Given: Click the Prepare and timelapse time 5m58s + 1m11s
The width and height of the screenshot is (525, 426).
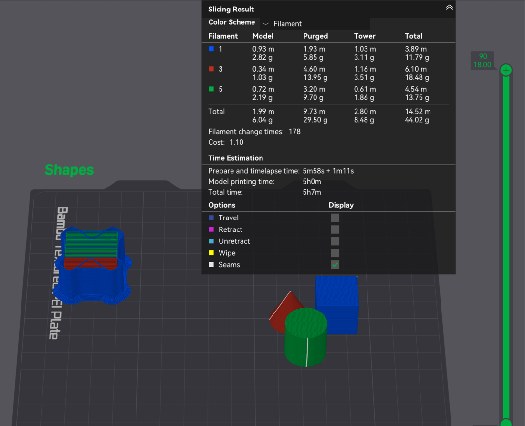Looking at the screenshot, I should pos(328,171).
